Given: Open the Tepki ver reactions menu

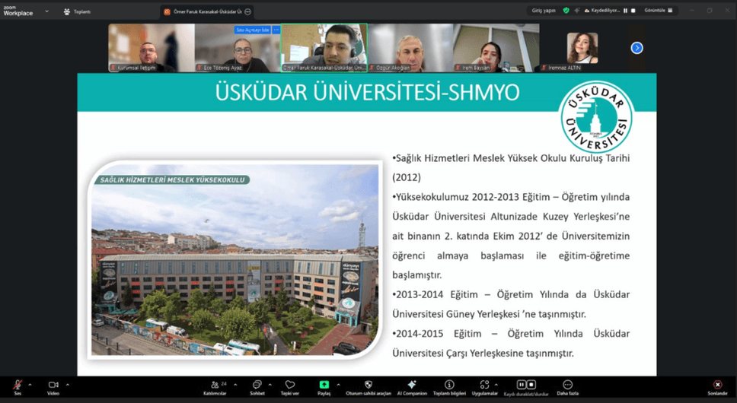Looking at the screenshot, I should coord(290,387).
